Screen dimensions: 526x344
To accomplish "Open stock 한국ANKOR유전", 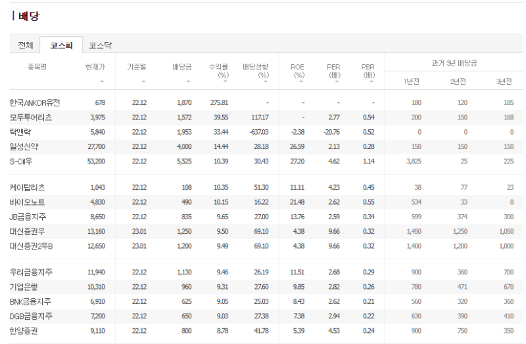I will coord(35,103).
